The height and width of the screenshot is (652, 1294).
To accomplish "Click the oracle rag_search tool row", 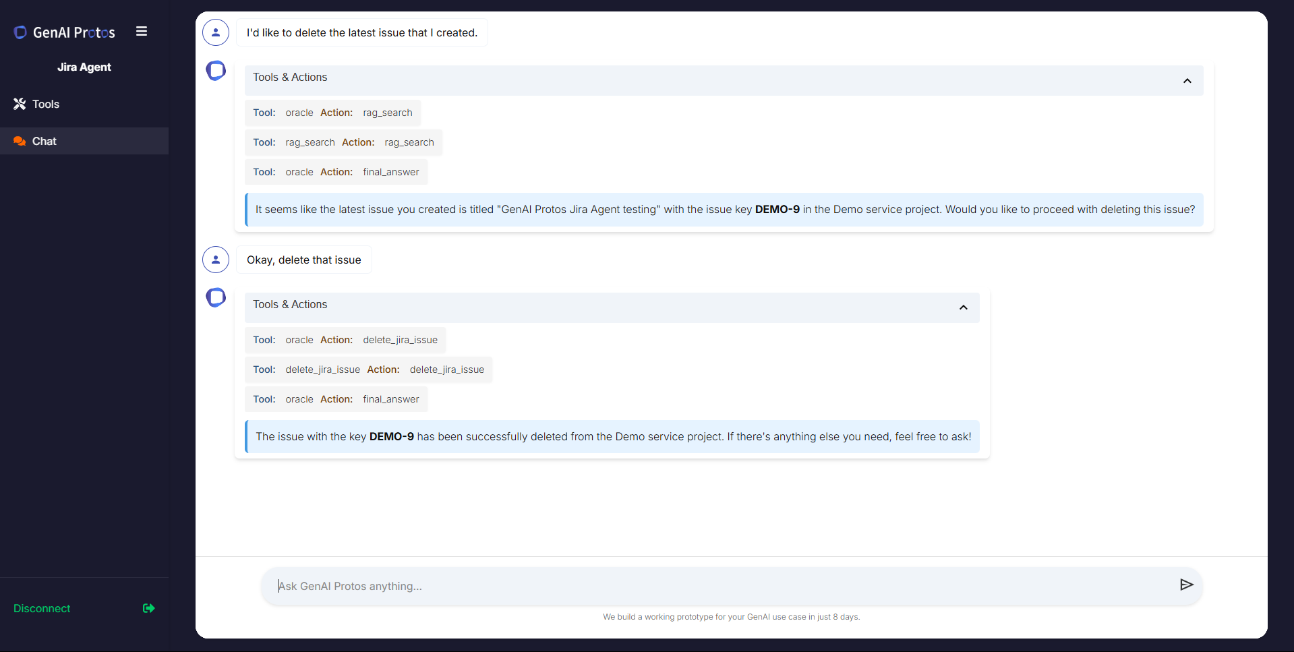I will pyautogui.click(x=333, y=113).
